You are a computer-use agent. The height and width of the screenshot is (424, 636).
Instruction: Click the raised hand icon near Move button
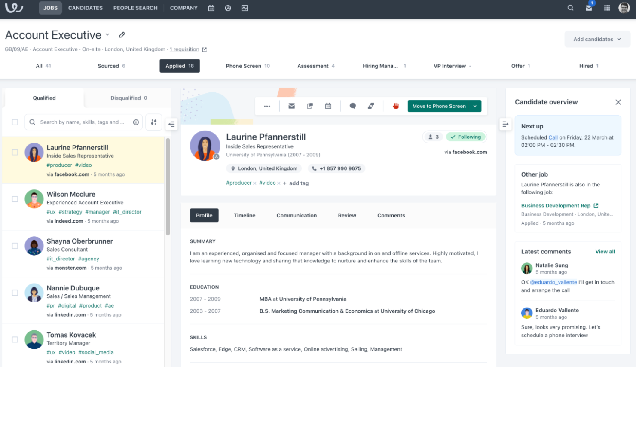tap(395, 106)
